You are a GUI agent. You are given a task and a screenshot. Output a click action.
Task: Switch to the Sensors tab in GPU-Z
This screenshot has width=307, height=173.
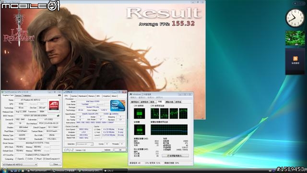[18, 96]
